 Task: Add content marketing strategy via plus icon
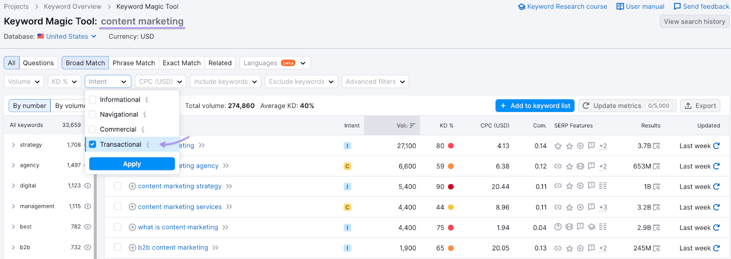pos(132,186)
